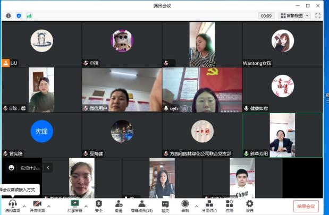This screenshot has height=215, width=329.
Task: Select 陈 green sweater video tile
Action: coord(41,90)
